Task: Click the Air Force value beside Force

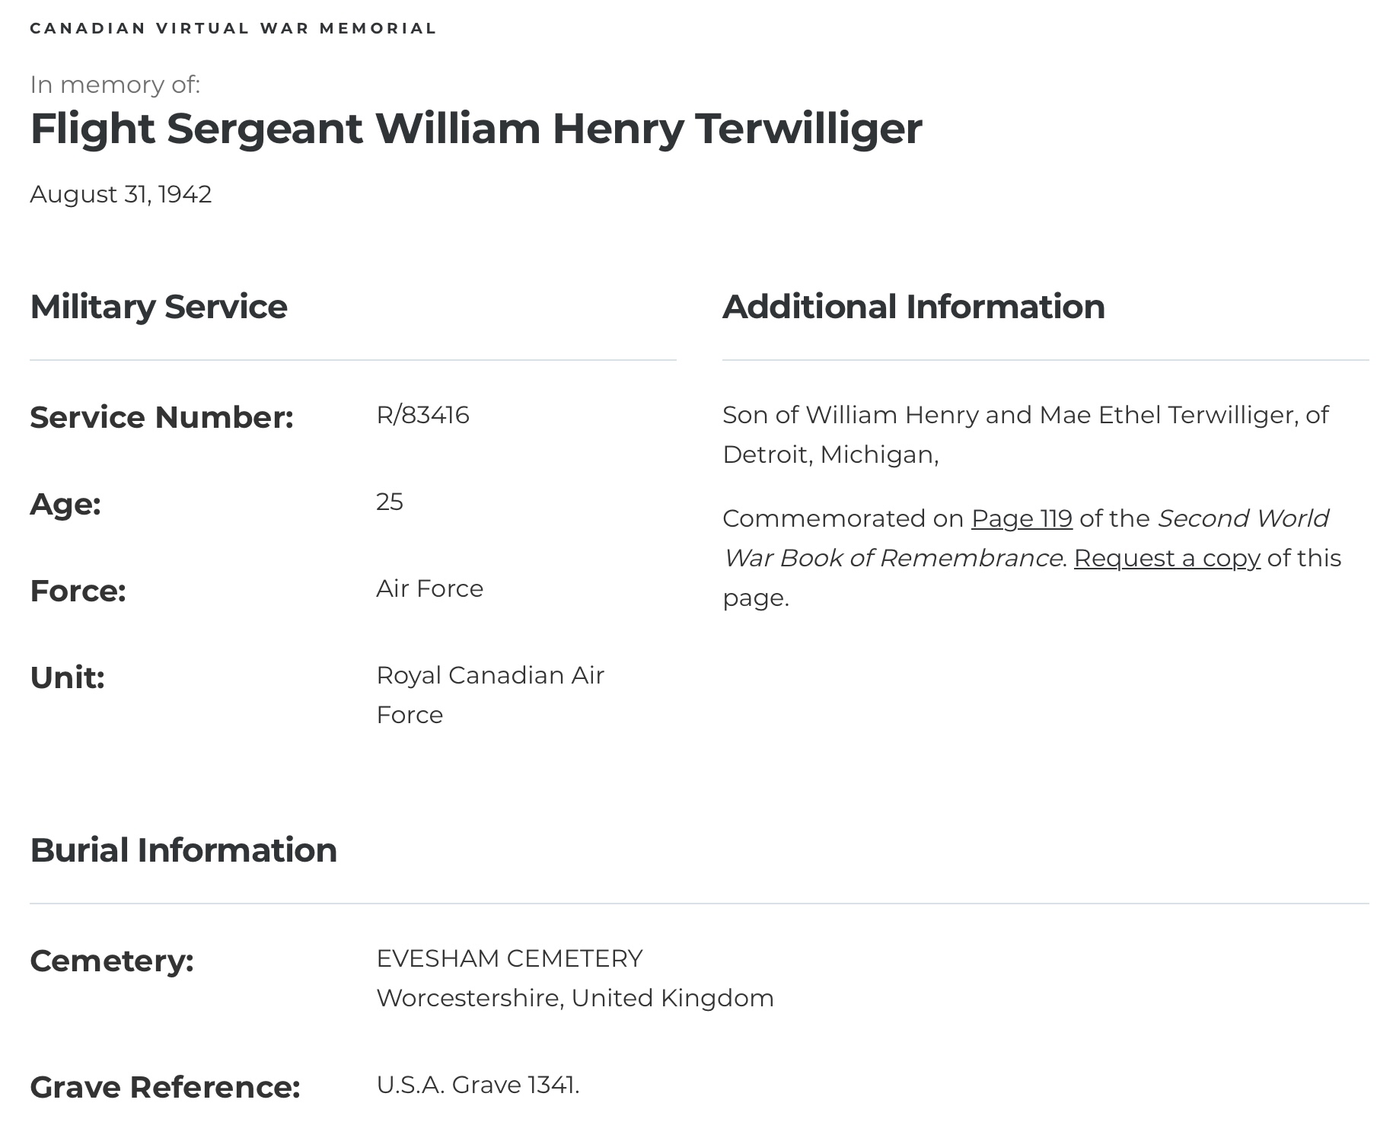Action: (429, 588)
